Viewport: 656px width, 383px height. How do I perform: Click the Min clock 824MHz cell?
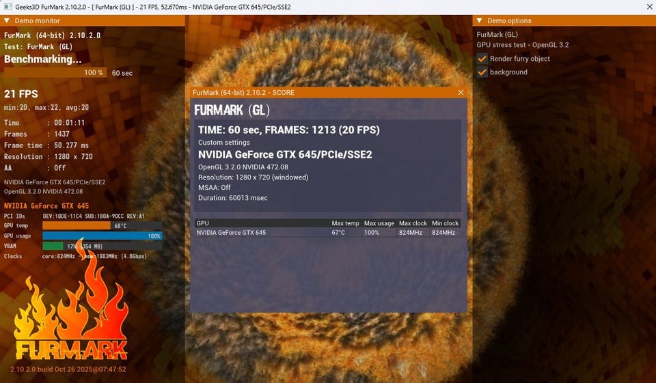445,233
